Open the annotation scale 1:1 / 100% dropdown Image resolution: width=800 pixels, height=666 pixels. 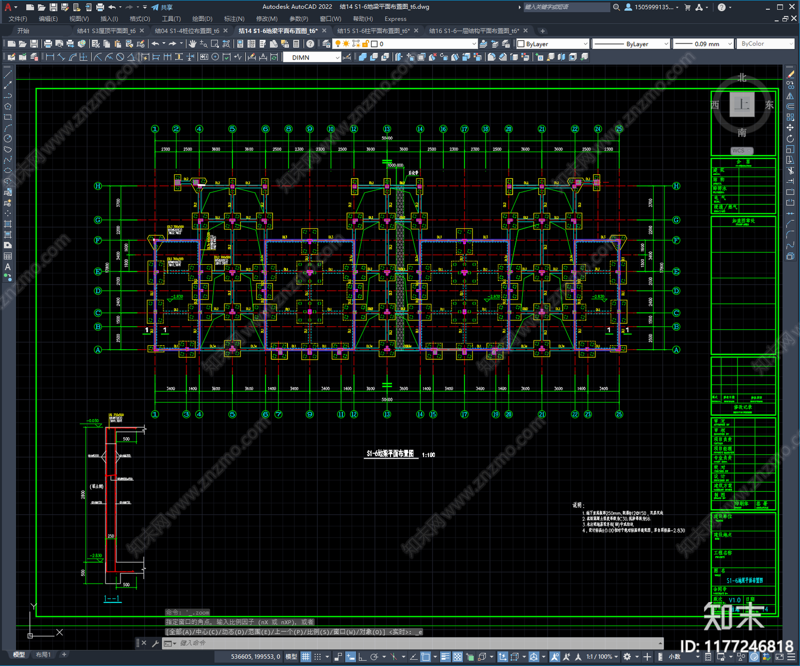[602, 657]
